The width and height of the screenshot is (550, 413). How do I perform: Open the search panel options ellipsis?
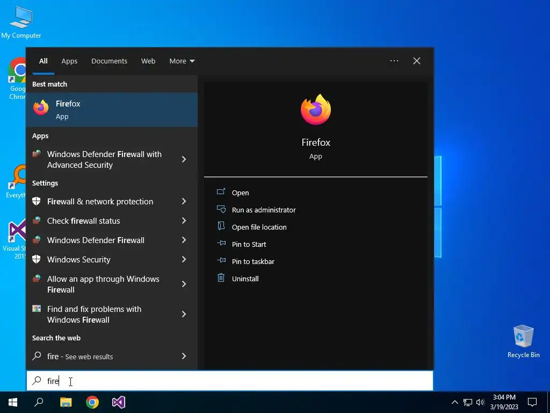(394, 61)
